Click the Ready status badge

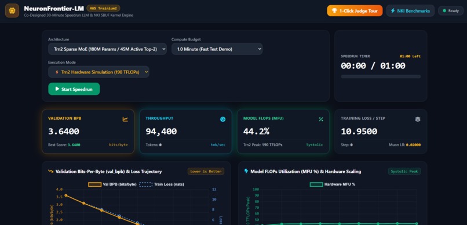[x=451, y=10]
